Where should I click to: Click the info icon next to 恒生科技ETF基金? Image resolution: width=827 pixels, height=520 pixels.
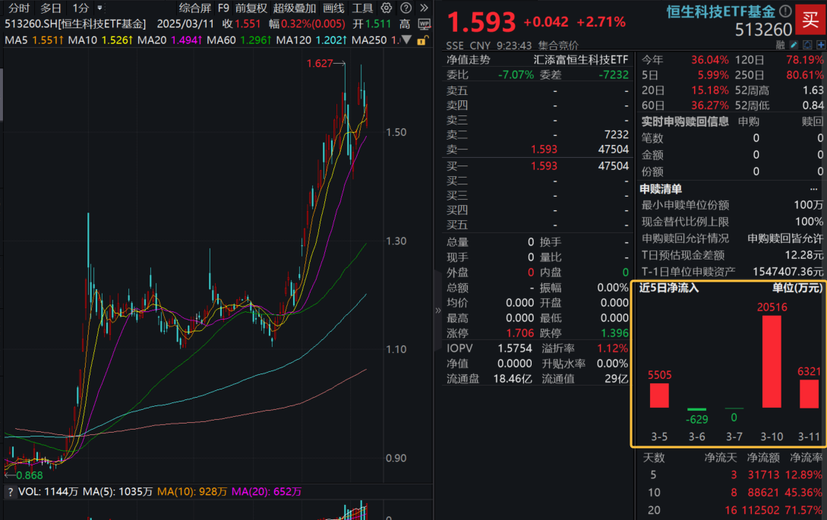(x=785, y=11)
